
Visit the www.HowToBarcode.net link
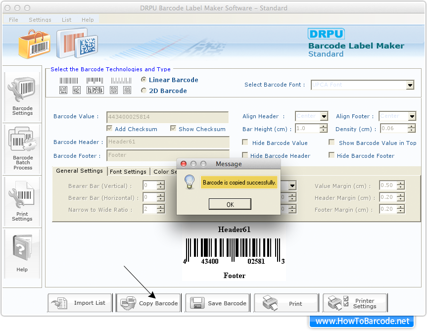(x=362, y=321)
